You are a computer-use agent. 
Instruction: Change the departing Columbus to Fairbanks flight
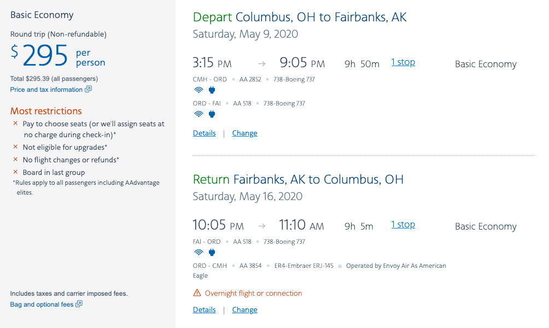tap(244, 133)
